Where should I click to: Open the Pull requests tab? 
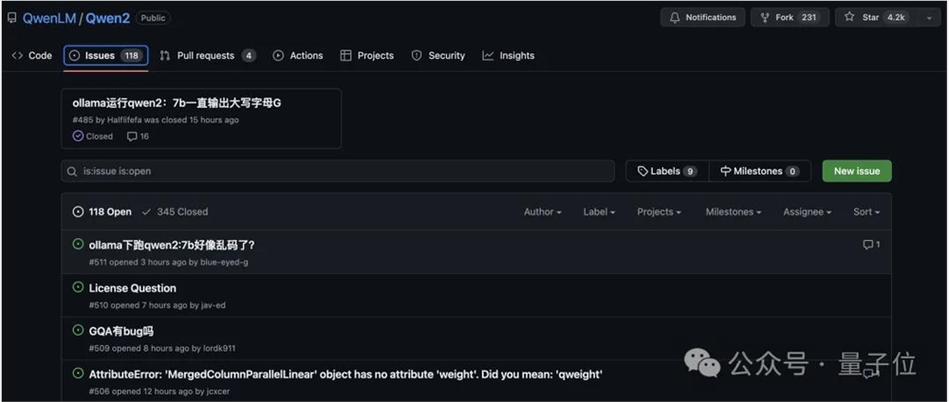(208, 56)
